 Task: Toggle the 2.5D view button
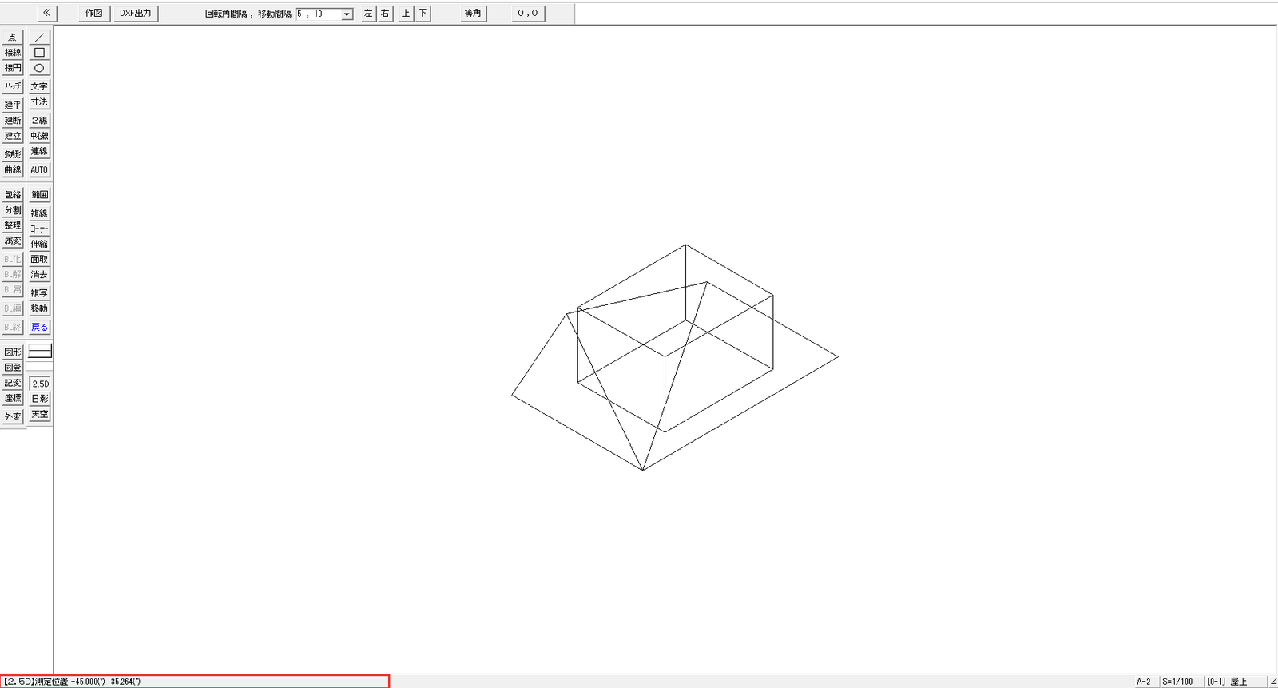tap(40, 384)
